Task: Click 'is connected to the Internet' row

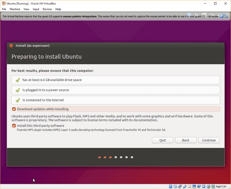Action: click(x=116, y=100)
